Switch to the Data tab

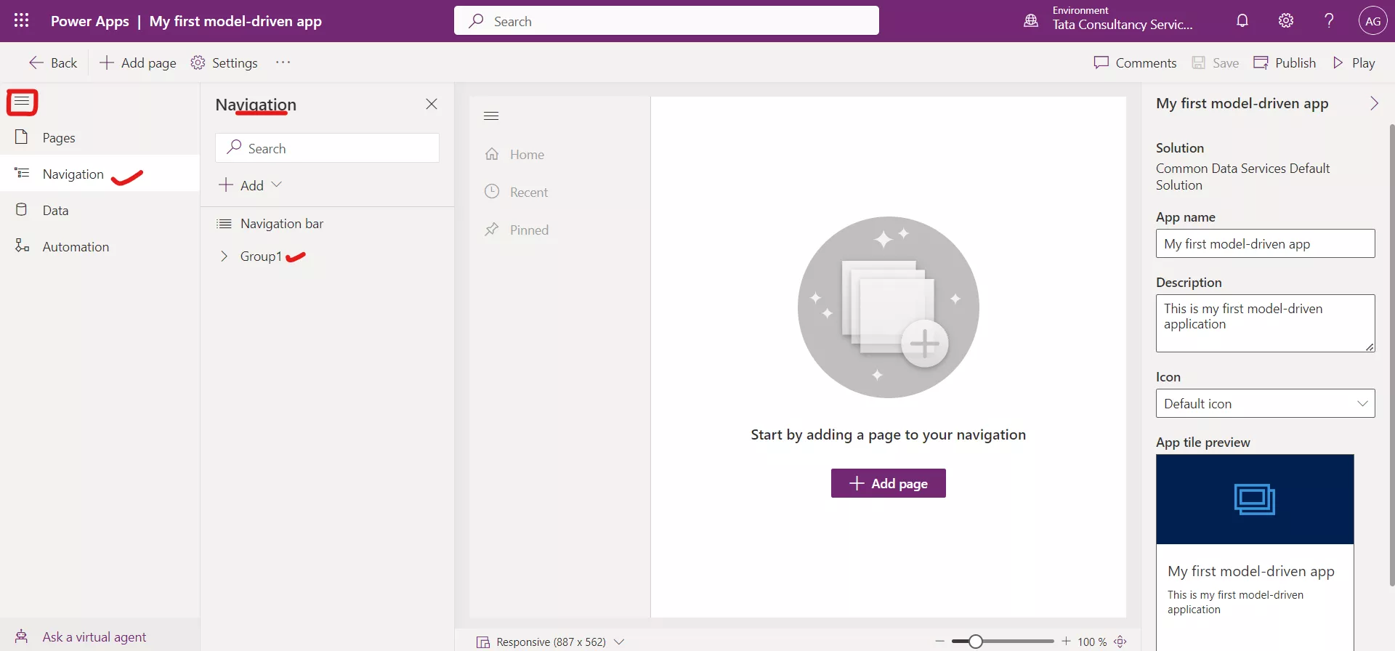coord(100,210)
